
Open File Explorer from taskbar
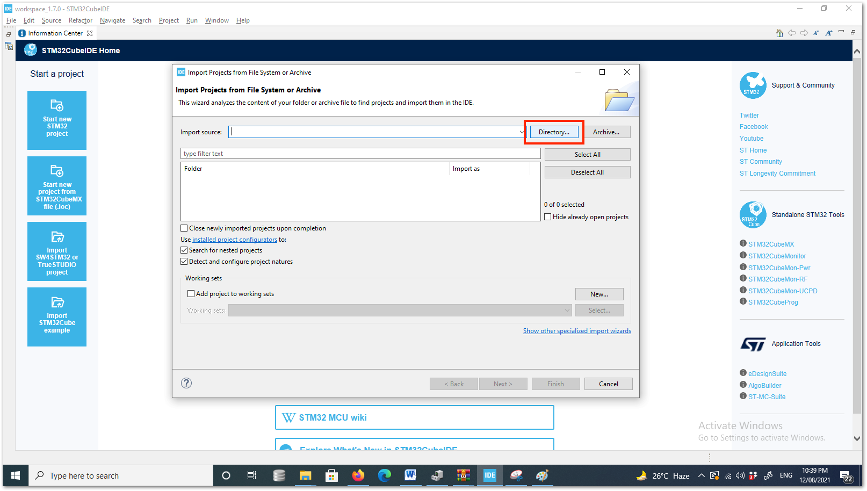coord(305,475)
